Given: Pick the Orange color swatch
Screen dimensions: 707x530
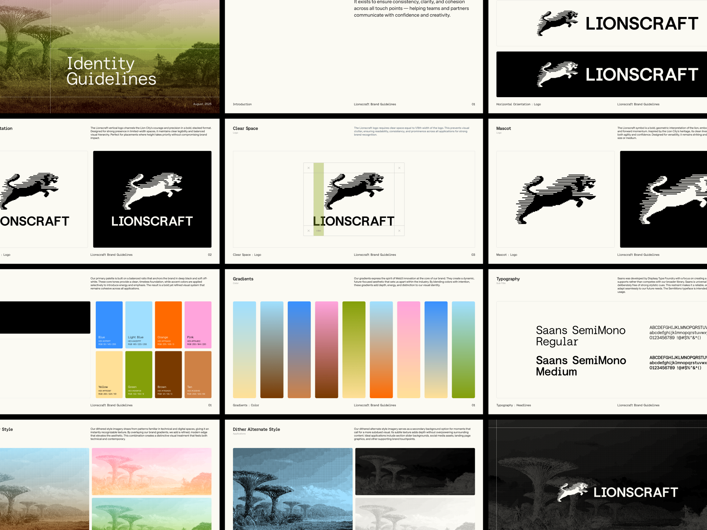Looking at the screenshot, I should [x=168, y=324].
